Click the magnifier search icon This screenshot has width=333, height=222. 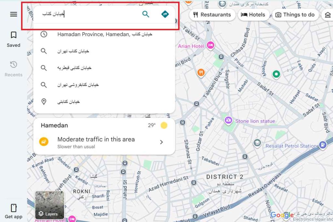tap(146, 14)
